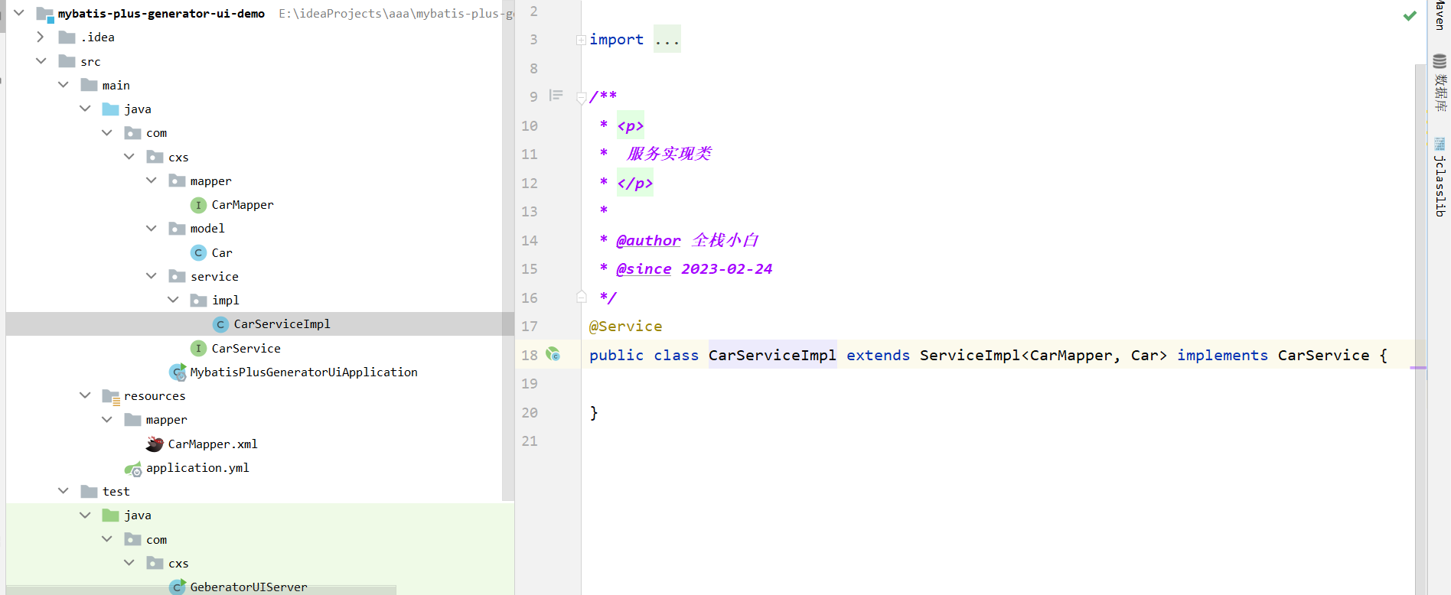The height and width of the screenshot is (595, 1451).
Task: Click the CarService interface icon
Action: pyautogui.click(x=198, y=348)
